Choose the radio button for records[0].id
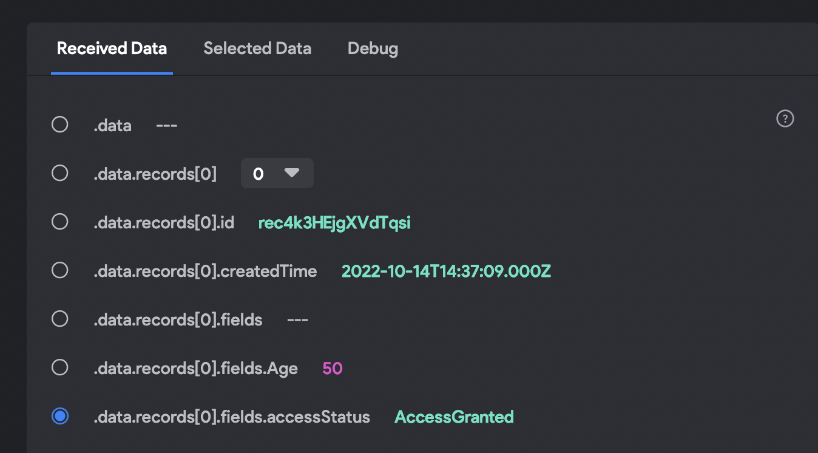This screenshot has height=453, width=818. click(59, 222)
